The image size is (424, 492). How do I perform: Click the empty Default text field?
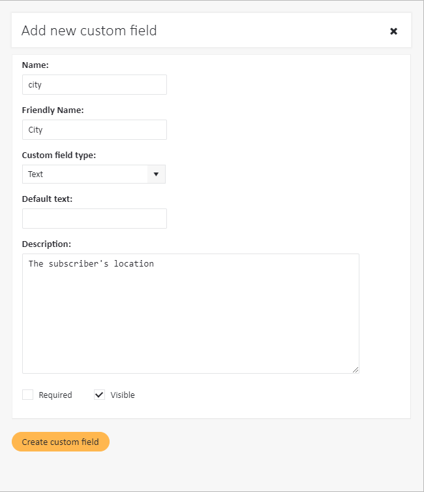pyautogui.click(x=94, y=219)
